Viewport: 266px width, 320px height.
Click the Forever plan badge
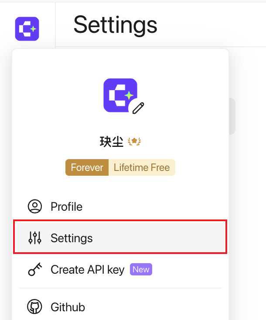click(87, 167)
